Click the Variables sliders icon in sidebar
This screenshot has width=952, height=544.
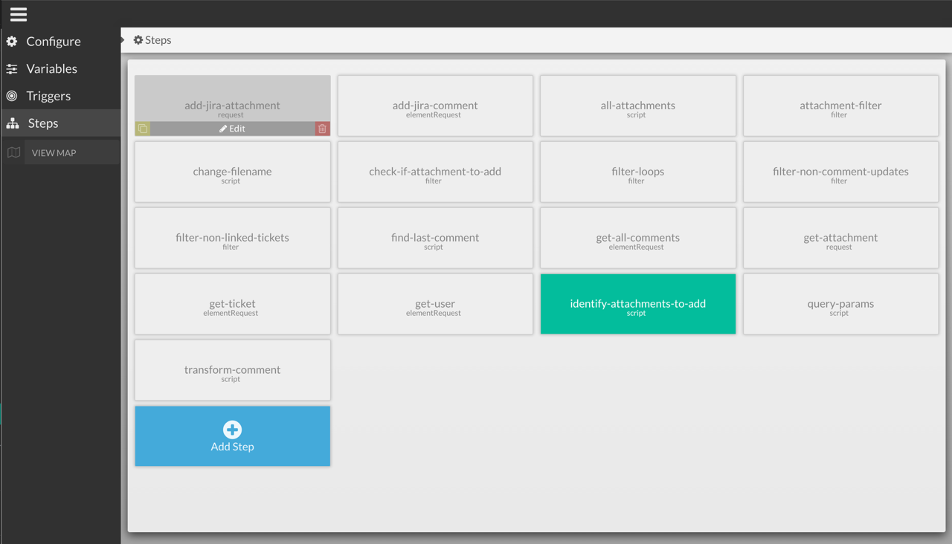coord(12,69)
